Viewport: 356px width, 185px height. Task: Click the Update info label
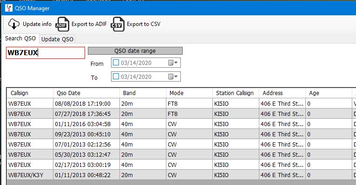37,24
